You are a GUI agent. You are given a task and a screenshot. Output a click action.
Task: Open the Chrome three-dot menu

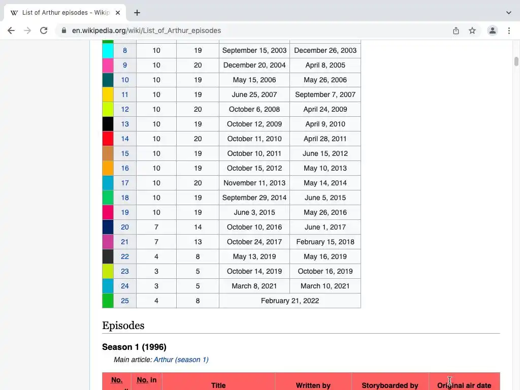click(509, 30)
